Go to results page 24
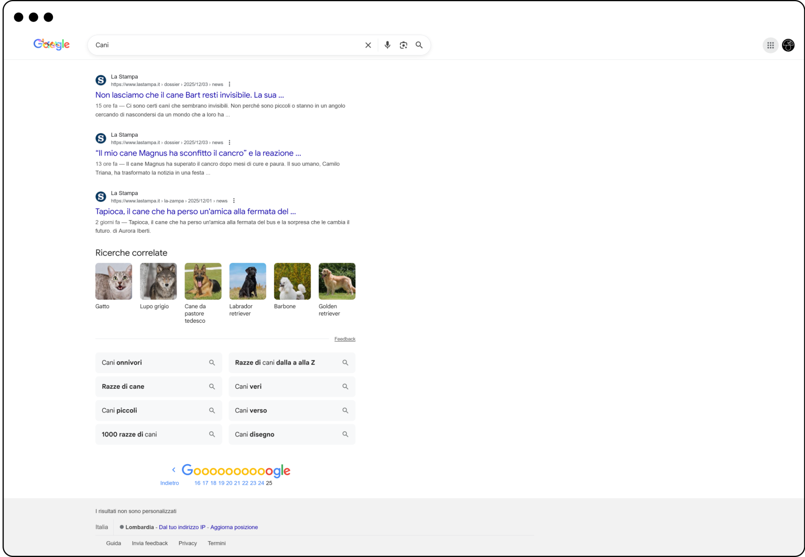The image size is (805, 557). pyautogui.click(x=261, y=483)
